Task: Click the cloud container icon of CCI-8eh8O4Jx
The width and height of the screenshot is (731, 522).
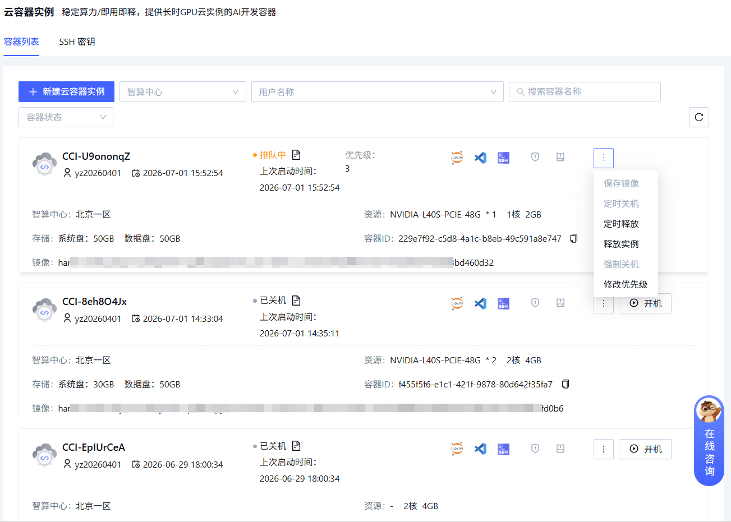Action: point(44,310)
